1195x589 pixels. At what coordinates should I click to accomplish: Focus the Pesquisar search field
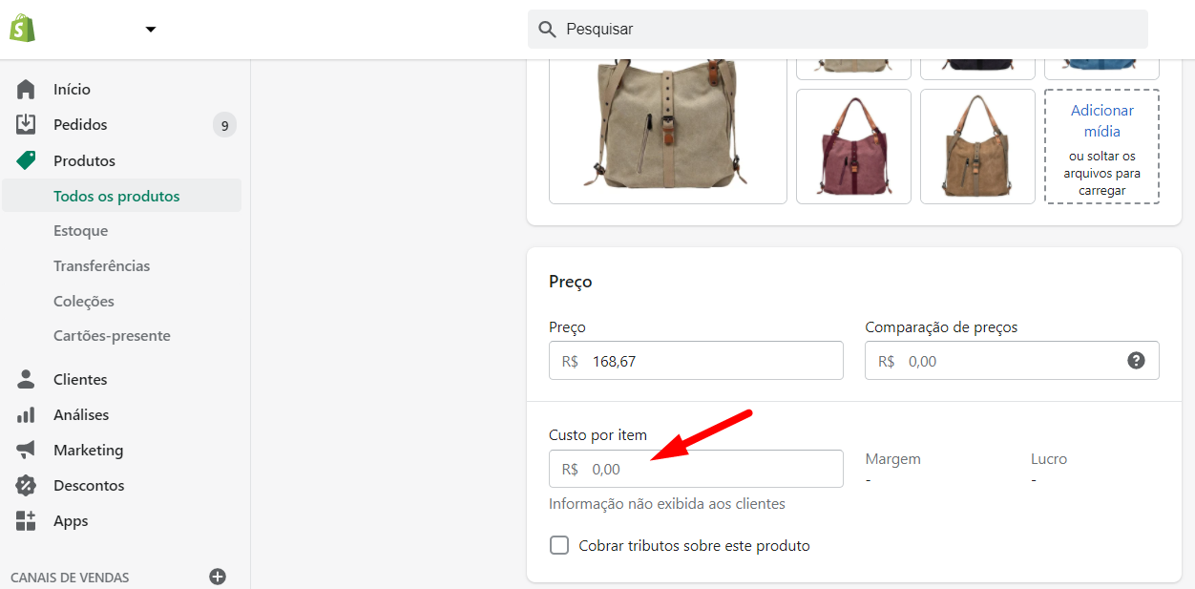pos(838,30)
